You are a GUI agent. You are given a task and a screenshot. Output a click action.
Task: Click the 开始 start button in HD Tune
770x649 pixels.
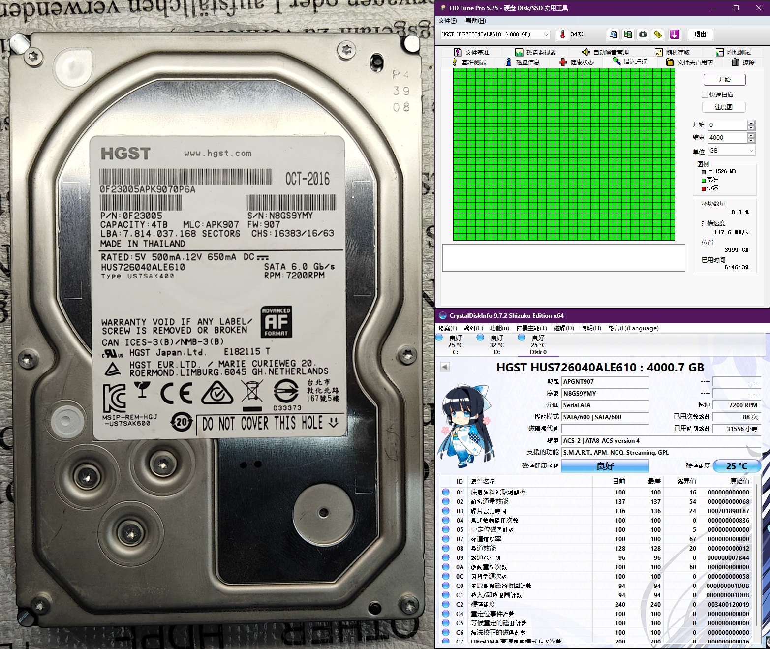724,79
